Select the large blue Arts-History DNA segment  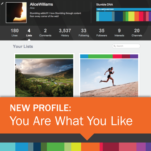(105, 16)
